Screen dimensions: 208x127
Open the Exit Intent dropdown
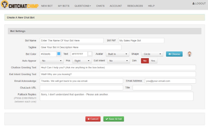(x=119, y=61)
